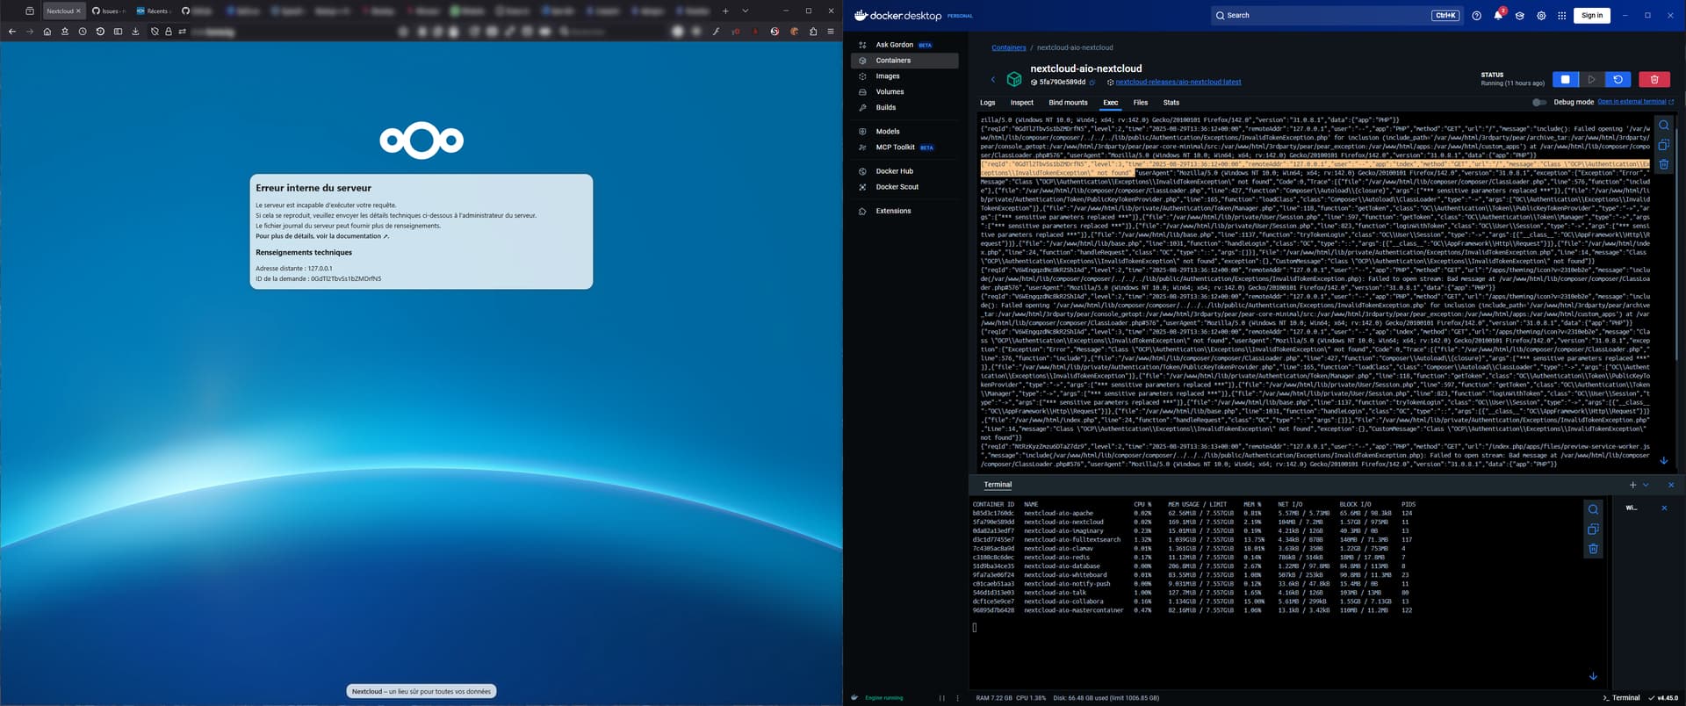Viewport: 1686px width, 706px height.
Task: Open Ask Gordon in sidebar
Action: click(904, 45)
